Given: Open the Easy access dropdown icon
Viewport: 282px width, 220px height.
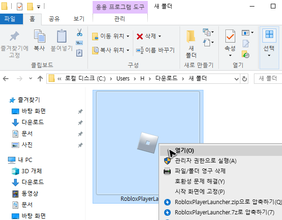Looking at the screenshot, I should pos(208,43).
